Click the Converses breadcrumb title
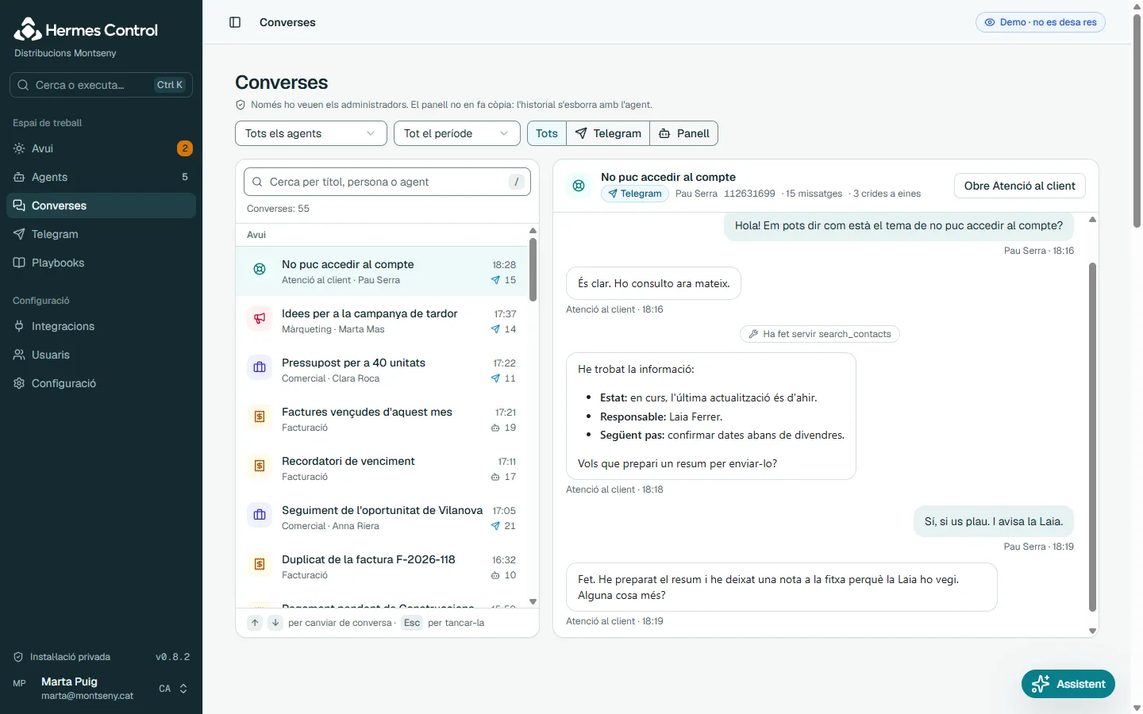1143x714 pixels. tap(287, 22)
